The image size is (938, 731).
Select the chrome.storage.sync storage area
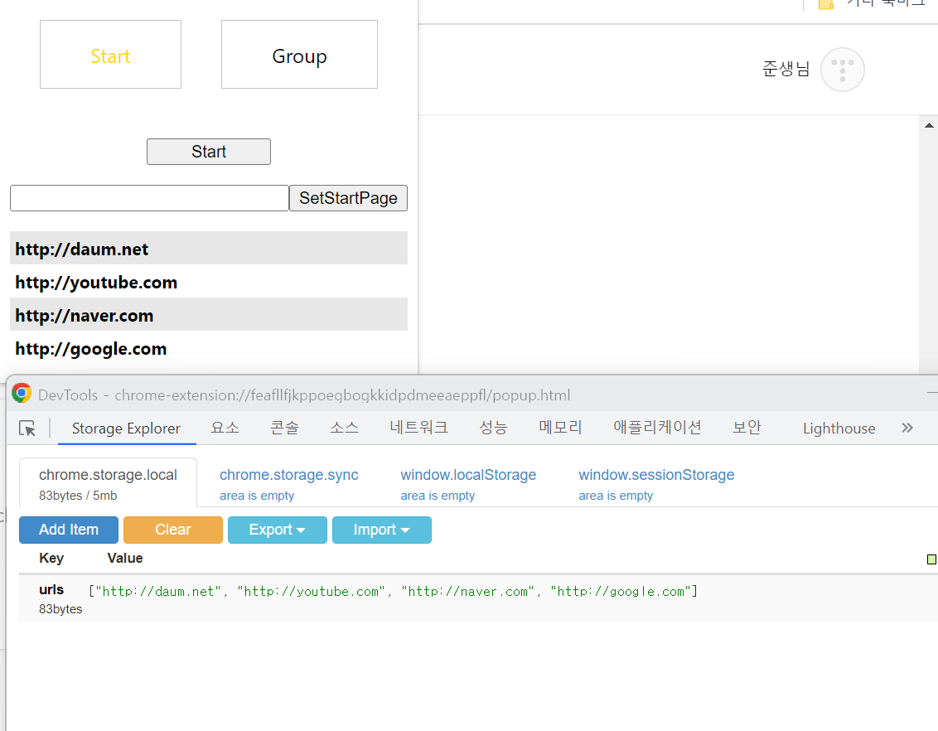[x=288, y=475]
